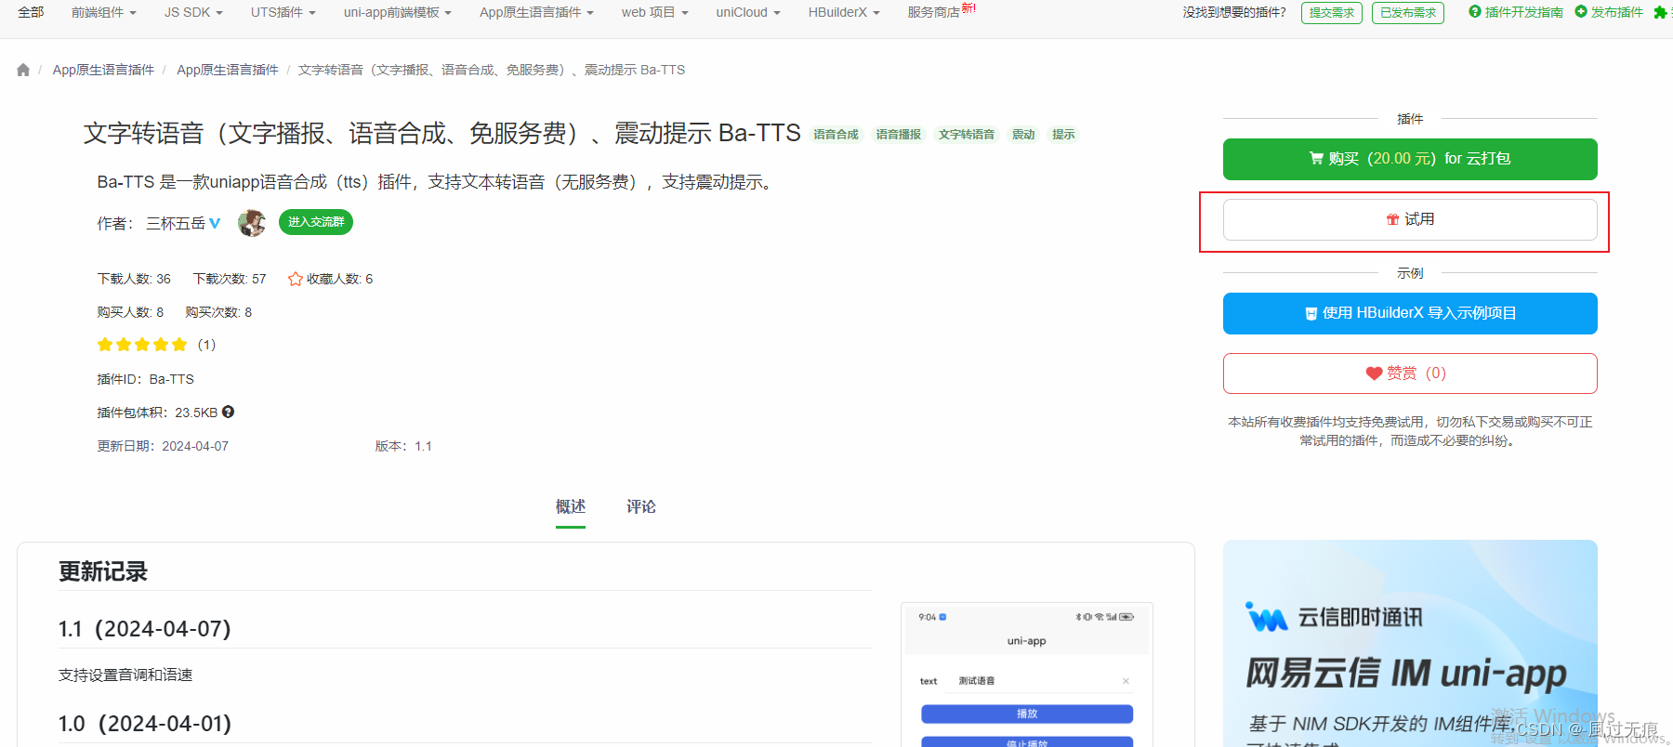Click the 震动 tag
Viewport: 1673px width, 747px height.
(x=1023, y=135)
